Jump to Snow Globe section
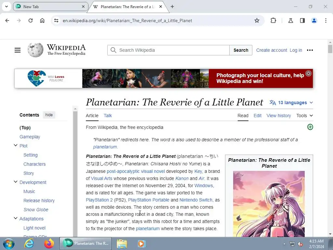The height and width of the screenshot is (250, 333). point(36,210)
